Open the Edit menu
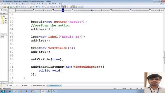 pos(9,4)
